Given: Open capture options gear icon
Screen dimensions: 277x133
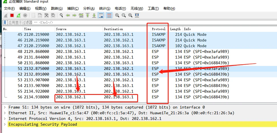Looking at the screenshot, I should tap(25, 15).
